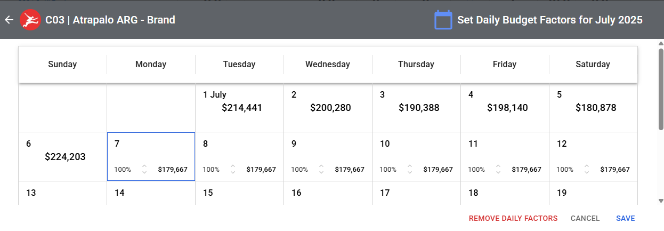Click the back arrow icon
The height and width of the screenshot is (231, 664).
tap(9, 20)
